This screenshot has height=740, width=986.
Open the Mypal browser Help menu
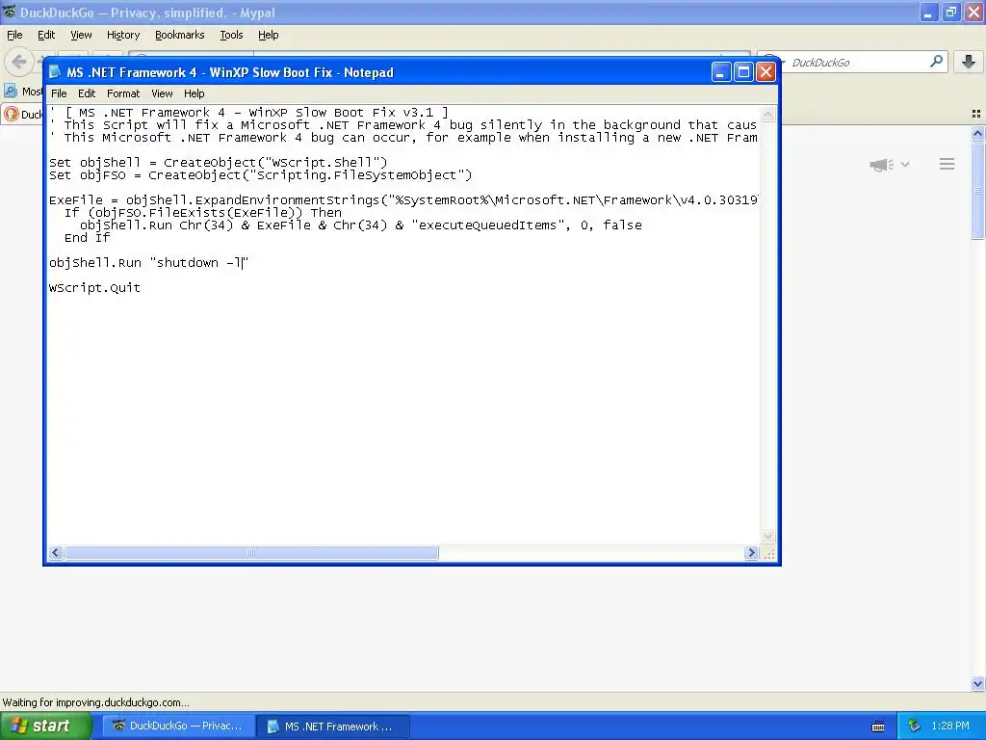pos(268,35)
